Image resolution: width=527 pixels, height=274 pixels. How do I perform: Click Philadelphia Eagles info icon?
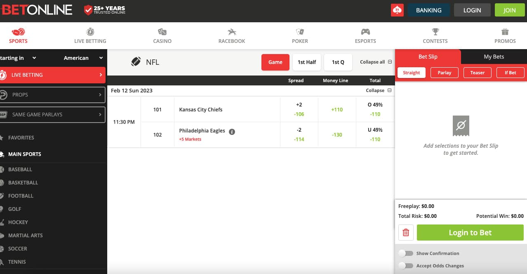click(x=232, y=132)
